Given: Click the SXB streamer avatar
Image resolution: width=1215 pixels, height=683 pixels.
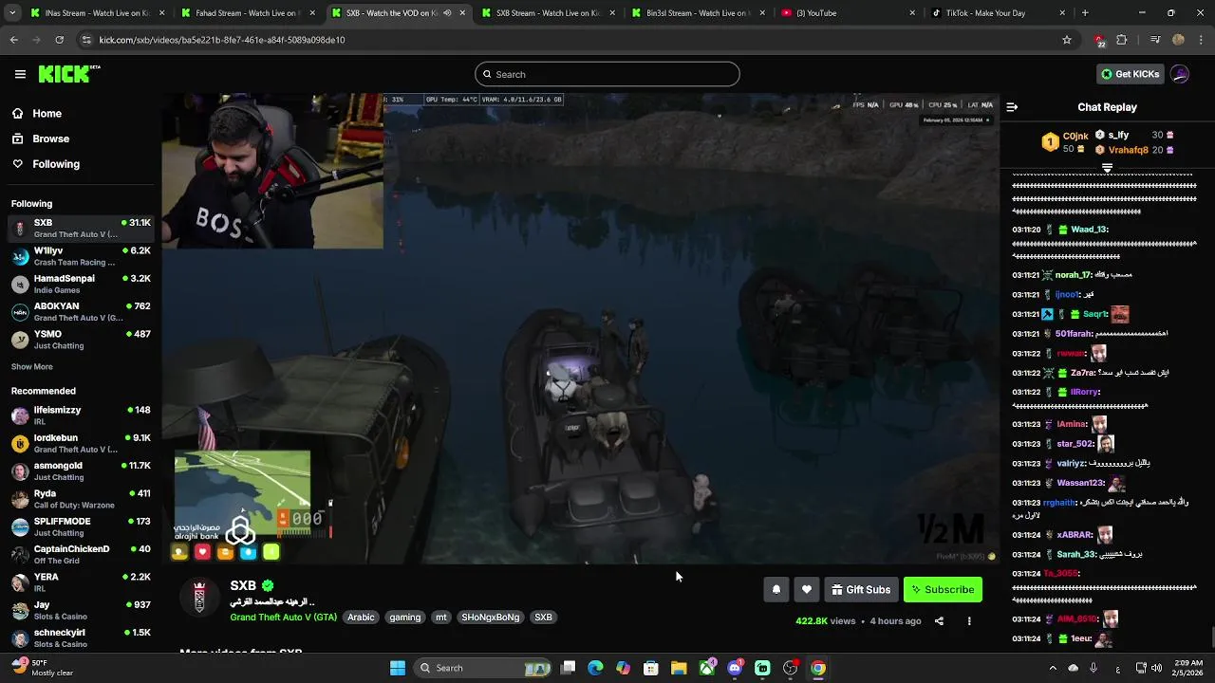Looking at the screenshot, I should (199, 597).
